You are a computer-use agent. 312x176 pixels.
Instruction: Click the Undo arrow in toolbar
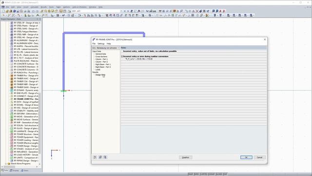click(x=34, y=11)
